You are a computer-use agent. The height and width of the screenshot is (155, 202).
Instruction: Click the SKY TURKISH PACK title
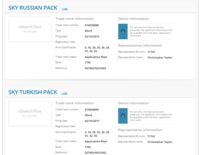pyautogui.click(x=33, y=92)
